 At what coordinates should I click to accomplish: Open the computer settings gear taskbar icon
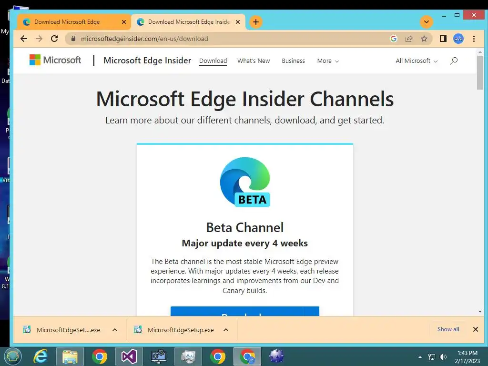point(159,356)
